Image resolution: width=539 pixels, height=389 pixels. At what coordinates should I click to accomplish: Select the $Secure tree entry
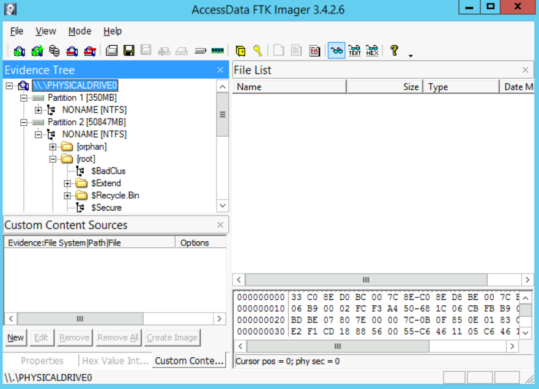click(x=106, y=208)
